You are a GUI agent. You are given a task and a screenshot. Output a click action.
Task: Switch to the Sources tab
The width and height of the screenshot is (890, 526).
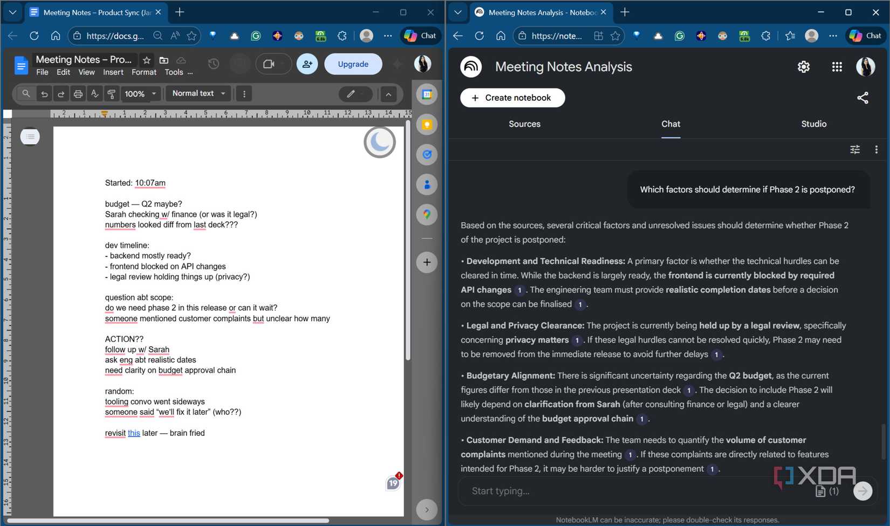tap(524, 124)
